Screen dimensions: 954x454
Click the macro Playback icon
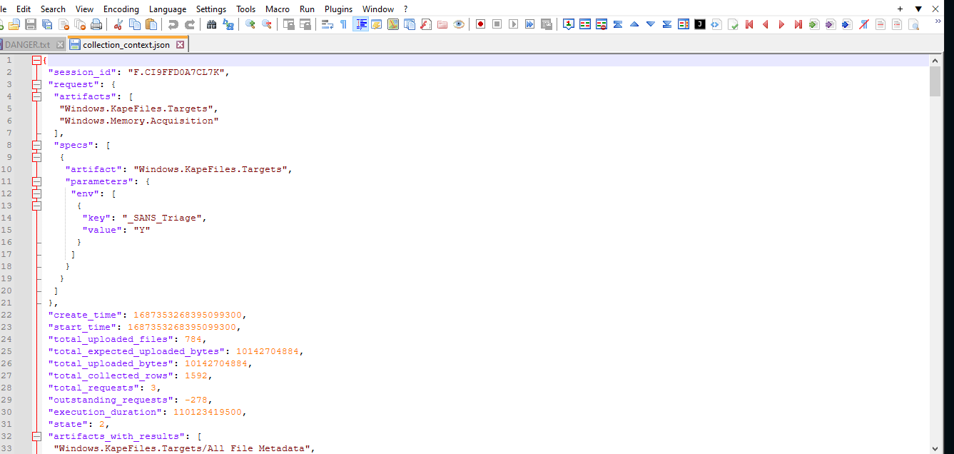(x=514, y=24)
